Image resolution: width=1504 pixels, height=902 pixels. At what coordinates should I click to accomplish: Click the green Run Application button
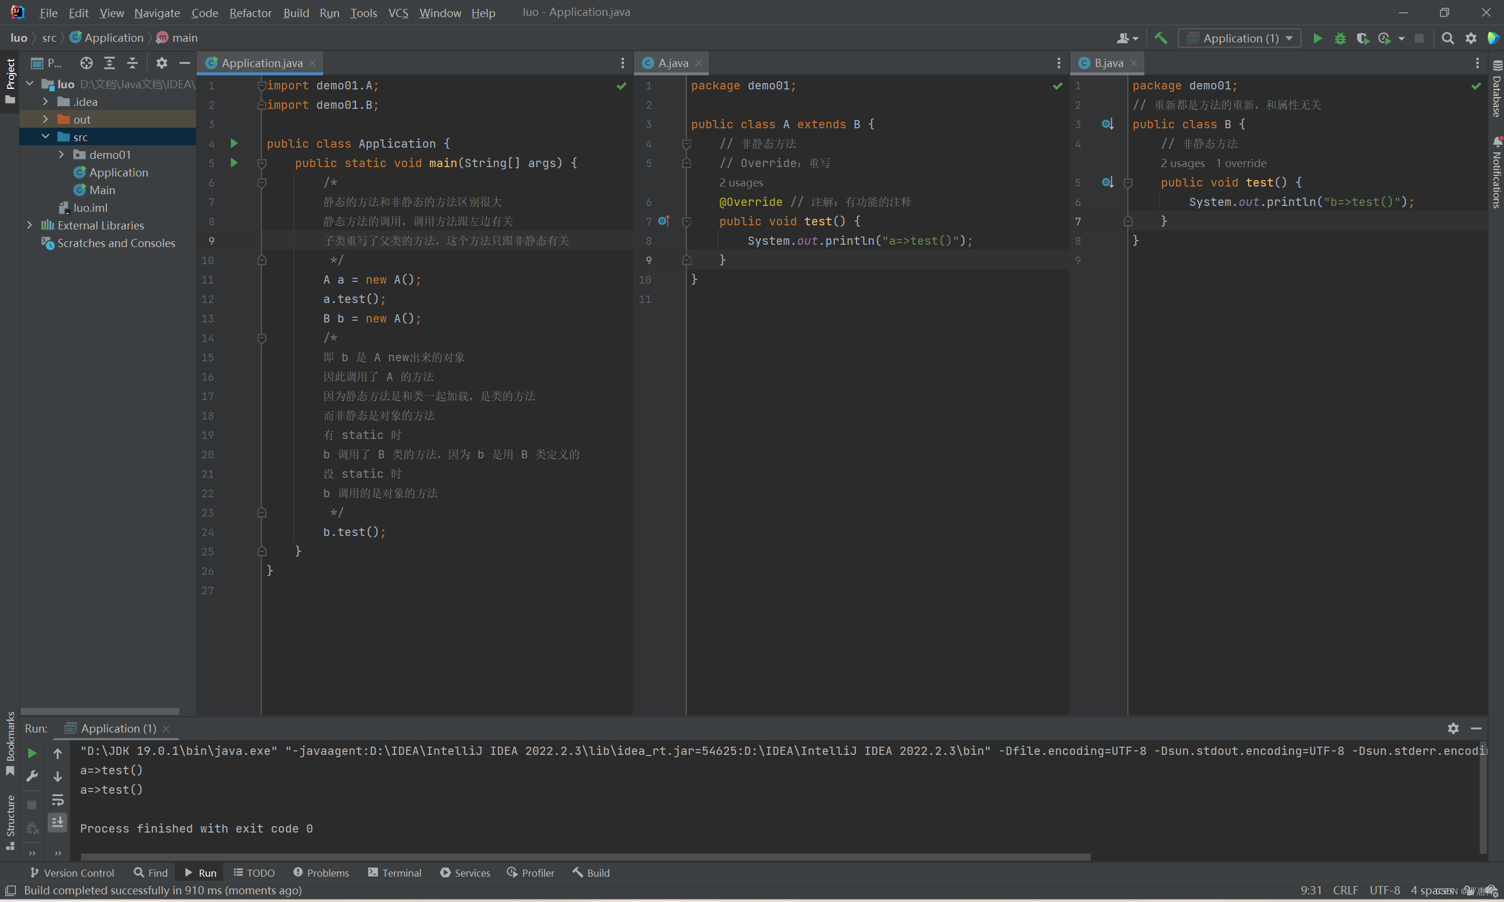coord(1317,38)
